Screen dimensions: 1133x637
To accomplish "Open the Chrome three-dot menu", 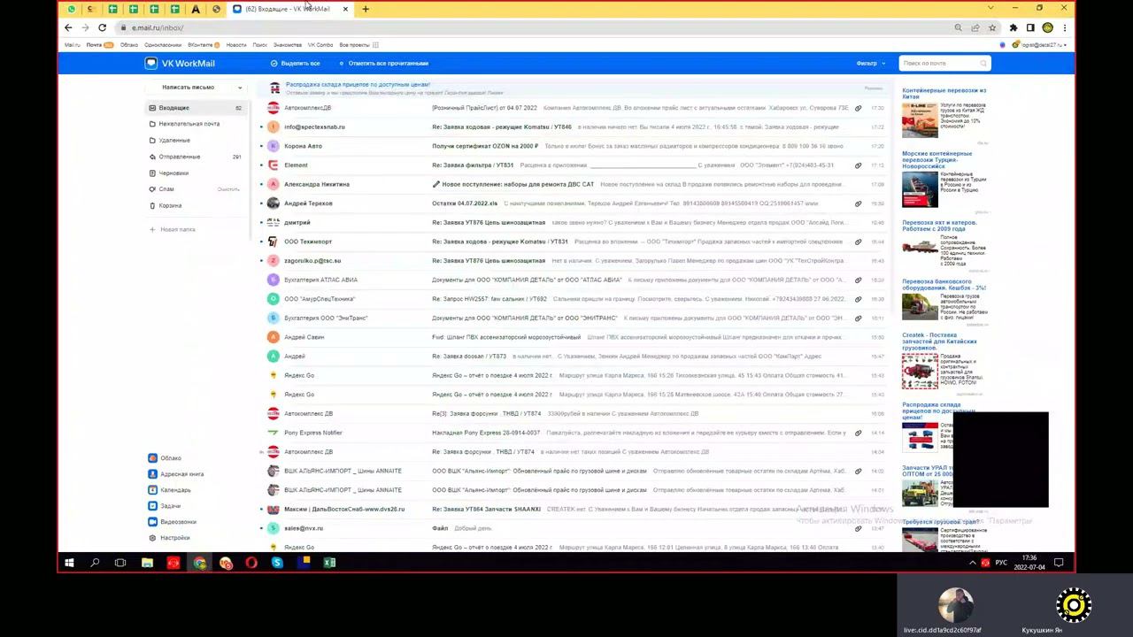I will tap(1065, 27).
